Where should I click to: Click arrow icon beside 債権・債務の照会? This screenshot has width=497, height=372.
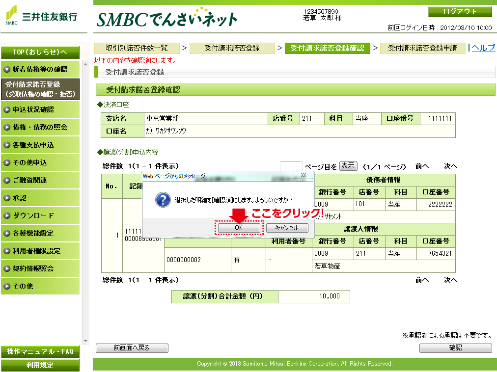(x=7, y=128)
